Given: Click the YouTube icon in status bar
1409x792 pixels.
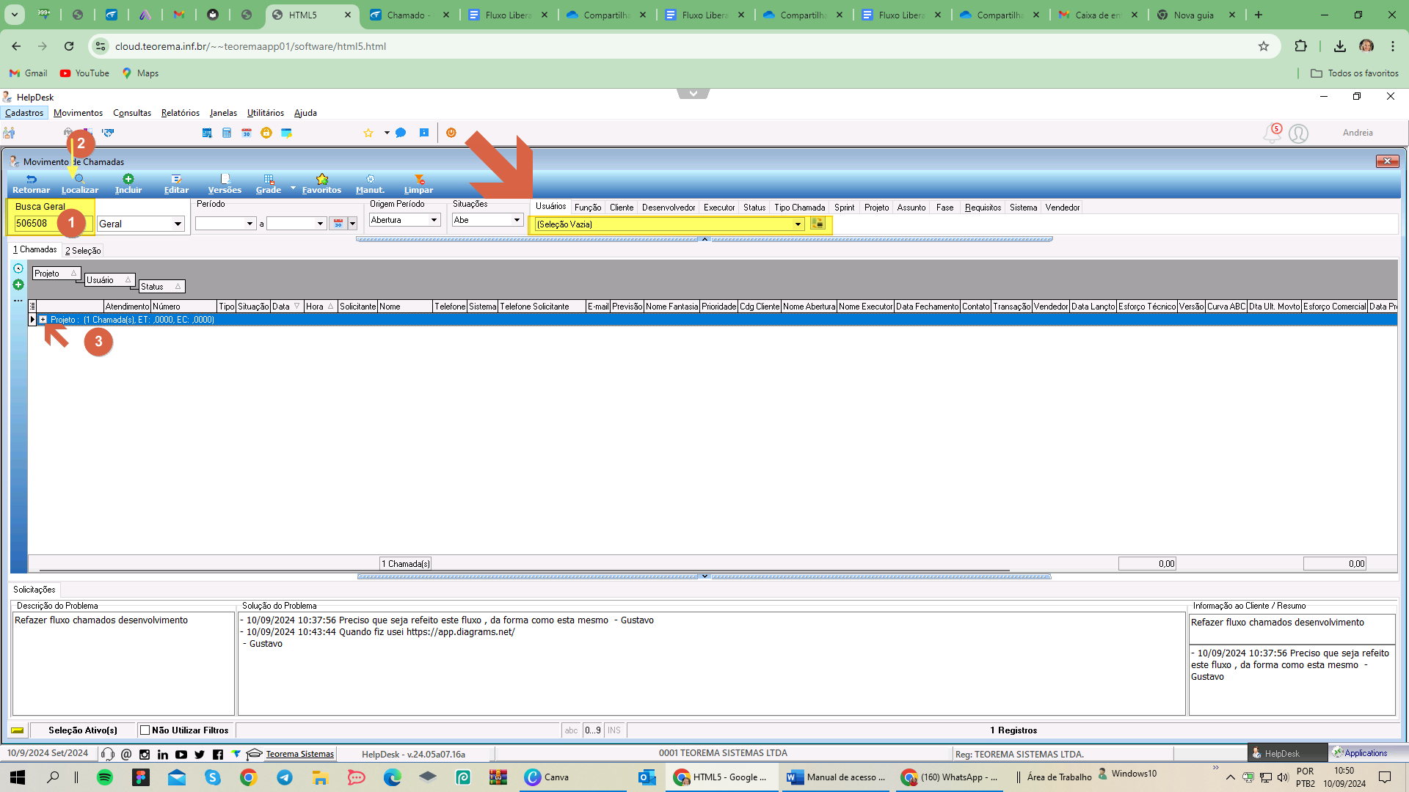Looking at the screenshot, I should [x=181, y=754].
